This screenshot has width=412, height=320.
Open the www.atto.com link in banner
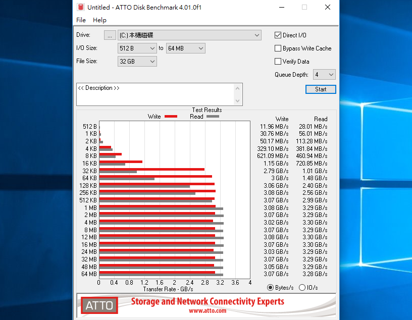coord(208,311)
